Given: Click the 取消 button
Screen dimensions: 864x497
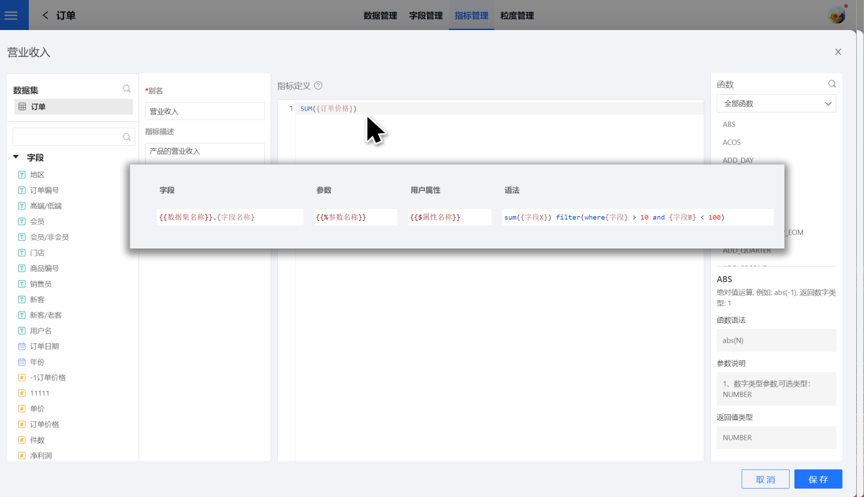Looking at the screenshot, I should pos(765,479).
